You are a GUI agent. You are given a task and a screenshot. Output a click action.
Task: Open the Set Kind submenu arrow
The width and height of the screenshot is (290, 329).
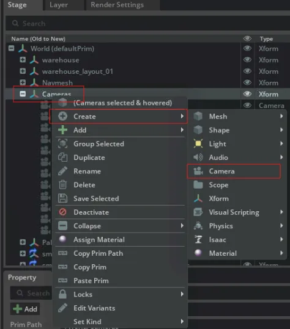(x=182, y=321)
